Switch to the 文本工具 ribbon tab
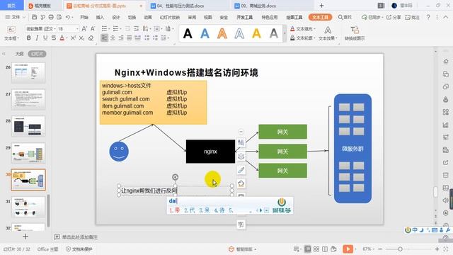The width and height of the screenshot is (453, 255). [320, 17]
